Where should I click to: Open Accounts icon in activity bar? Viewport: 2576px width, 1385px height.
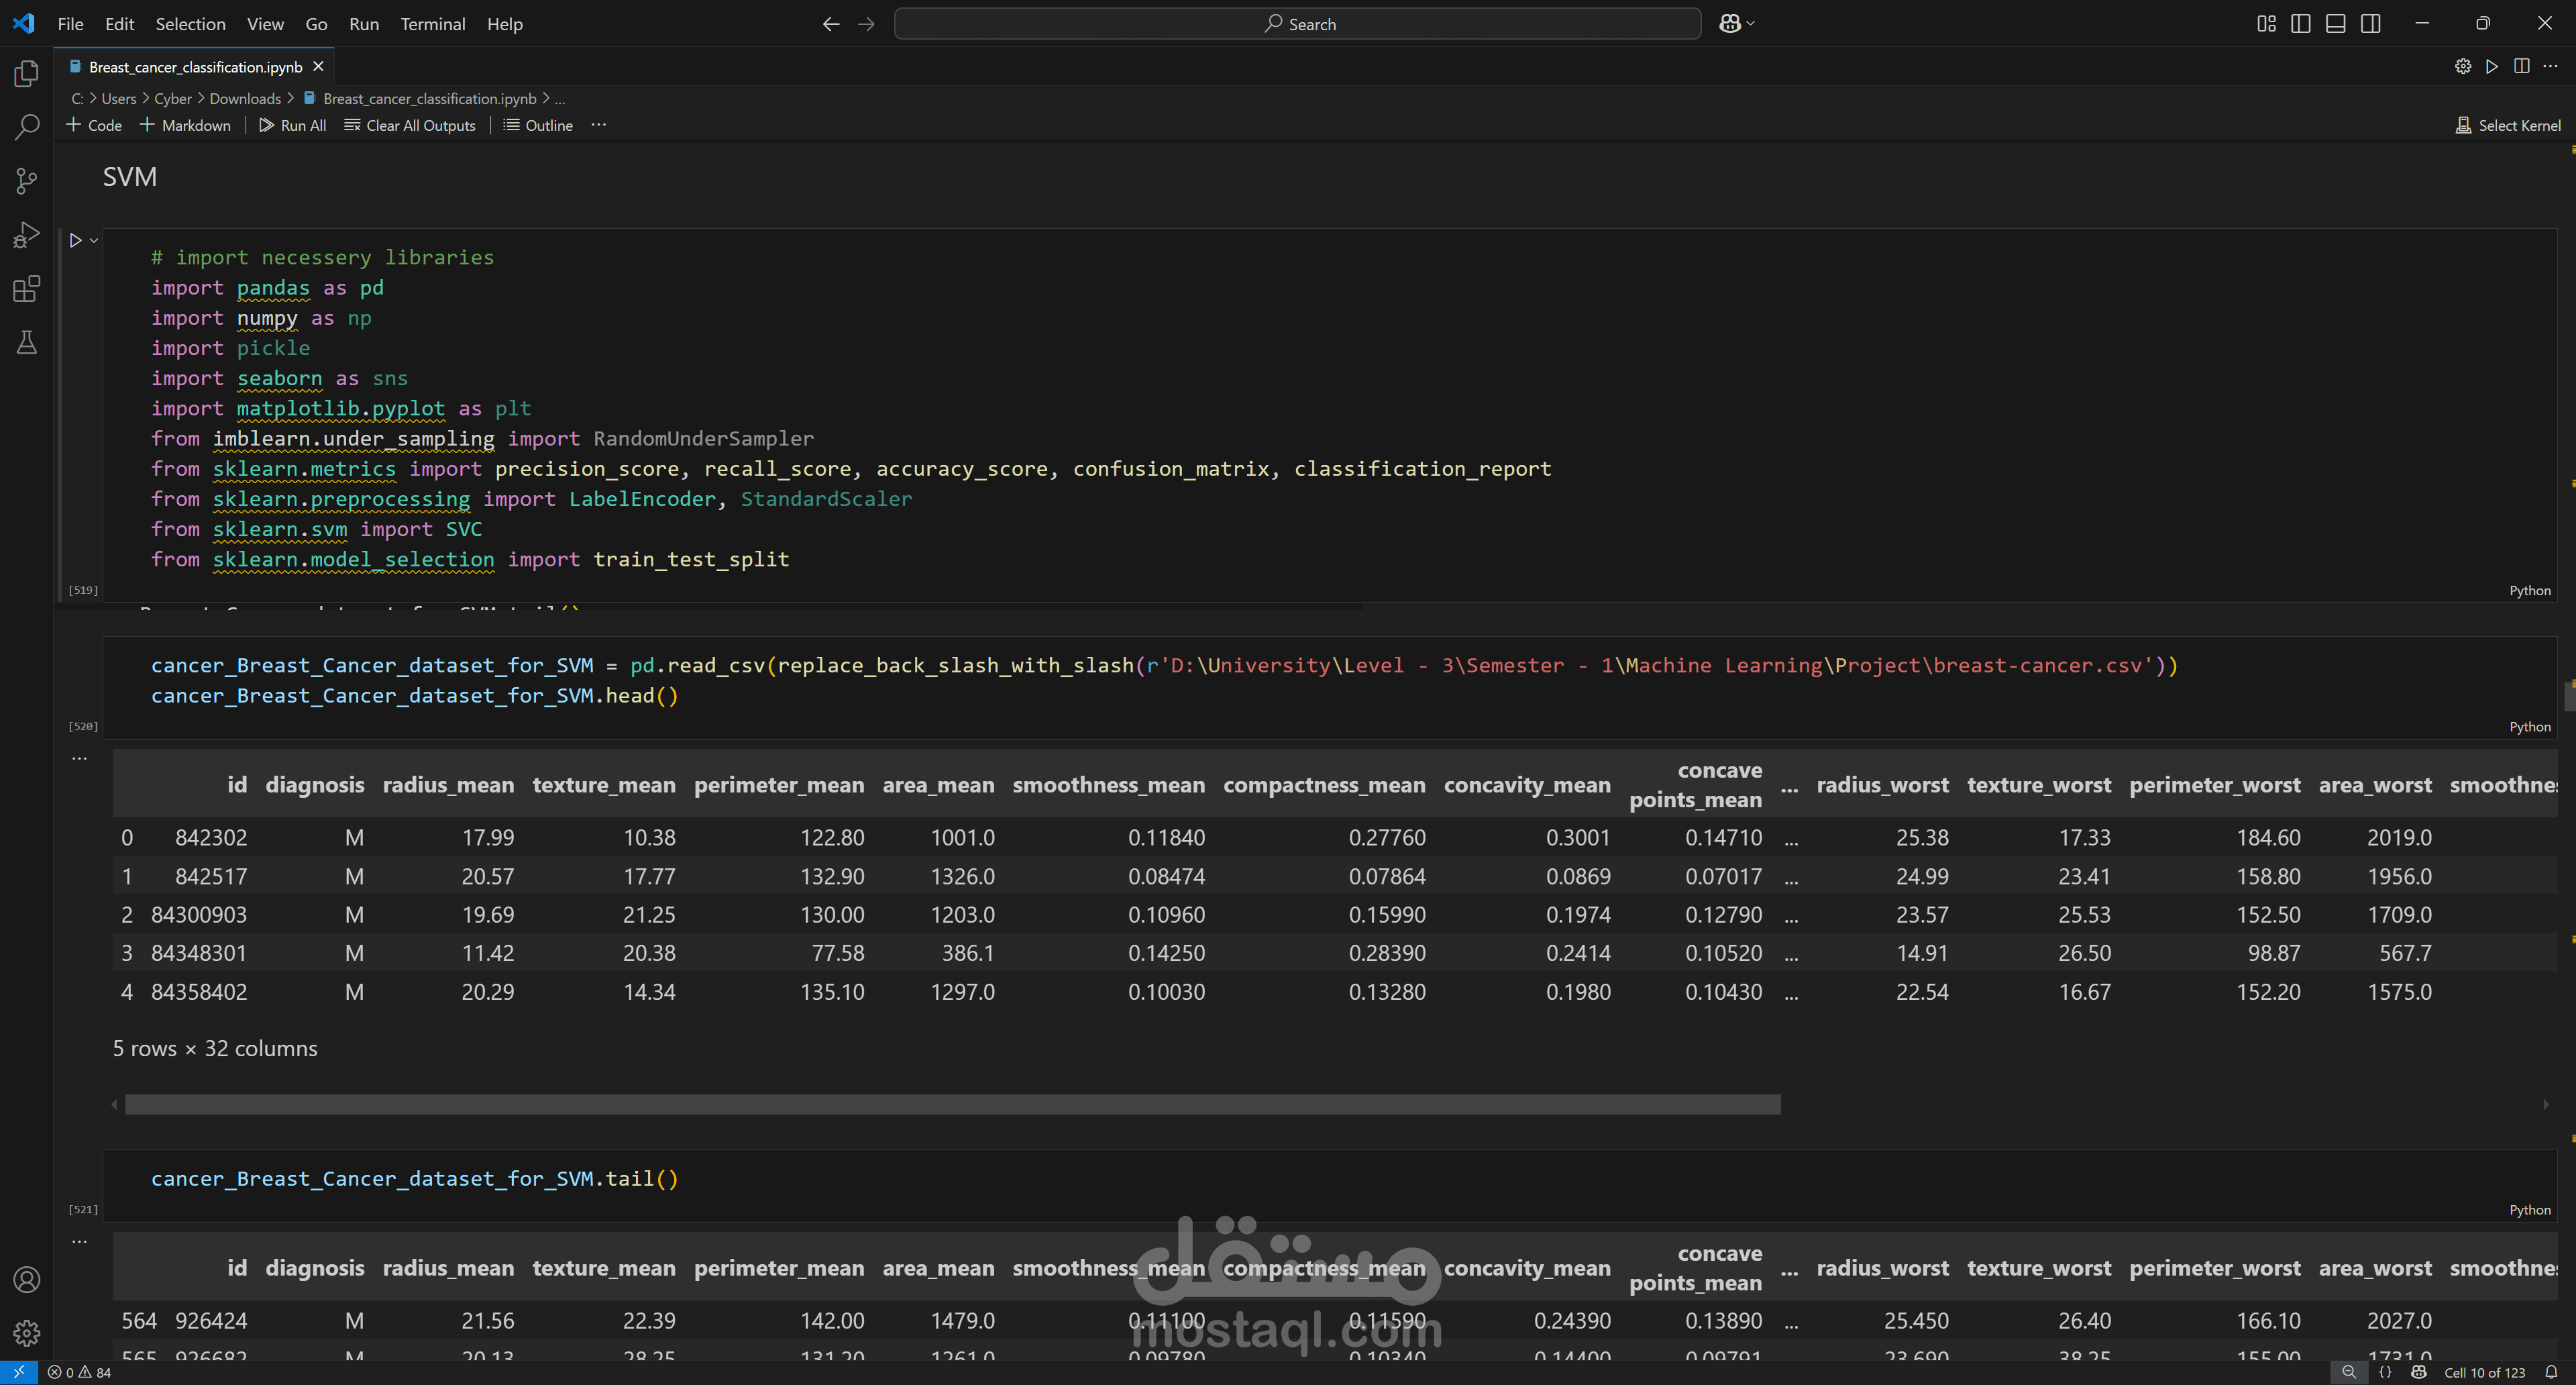pyautogui.click(x=27, y=1279)
